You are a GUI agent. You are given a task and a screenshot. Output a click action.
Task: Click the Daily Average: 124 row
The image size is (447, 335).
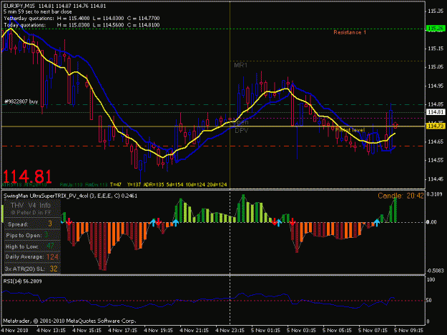click(x=32, y=257)
